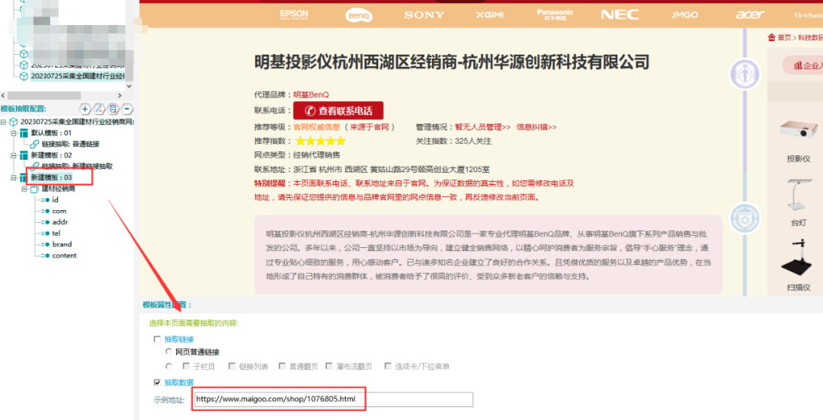The width and height of the screenshot is (823, 420).
Task: Collapse the 默认模板：01 tree node
Action: (x=14, y=133)
